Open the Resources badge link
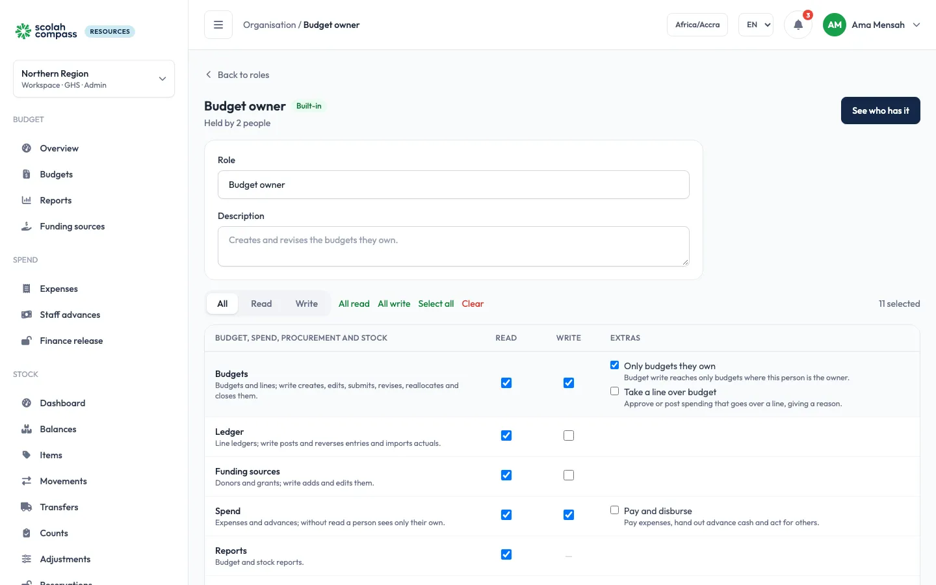Image resolution: width=936 pixels, height=585 pixels. tap(110, 31)
